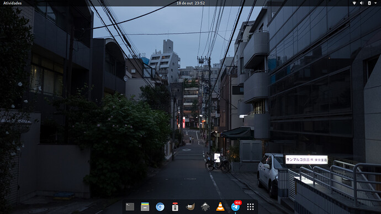Click Telegram's running indicator dot
The width and height of the screenshot is (381, 214).
click(235, 213)
